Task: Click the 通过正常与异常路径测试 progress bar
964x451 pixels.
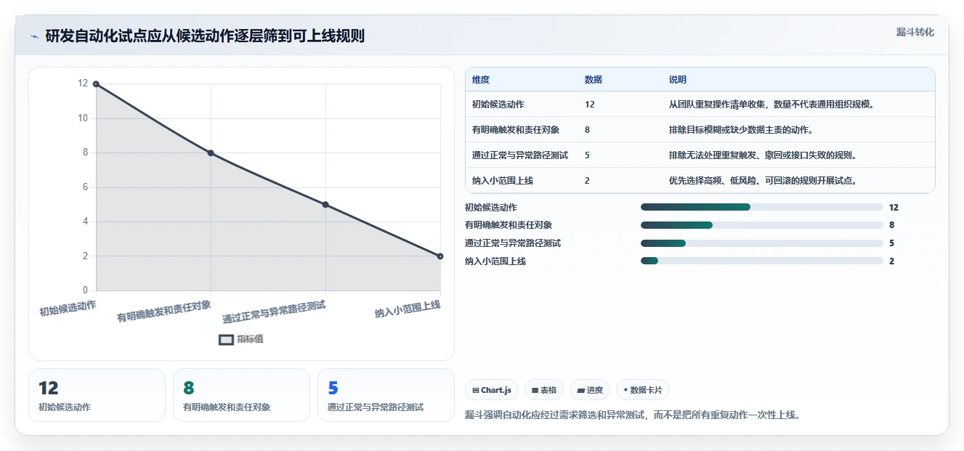Action: click(x=762, y=243)
